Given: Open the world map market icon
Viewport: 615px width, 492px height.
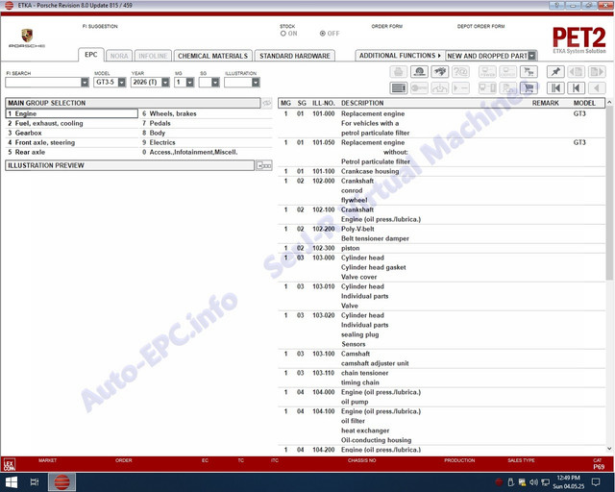Looking at the screenshot, I should 440,72.
